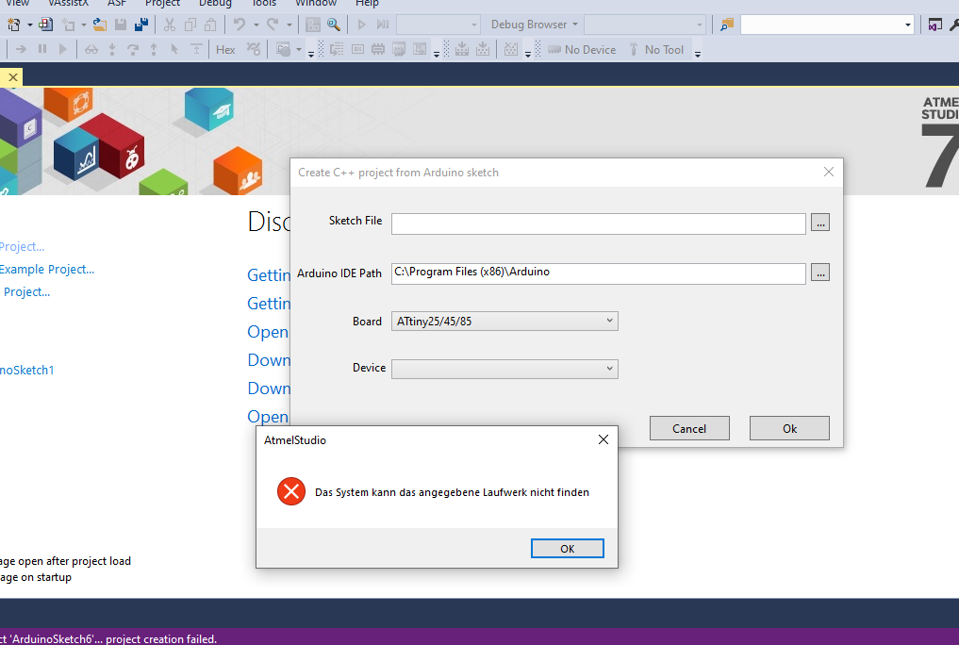959x645 pixels.
Task: Open the Debug menu
Action: 215,3
